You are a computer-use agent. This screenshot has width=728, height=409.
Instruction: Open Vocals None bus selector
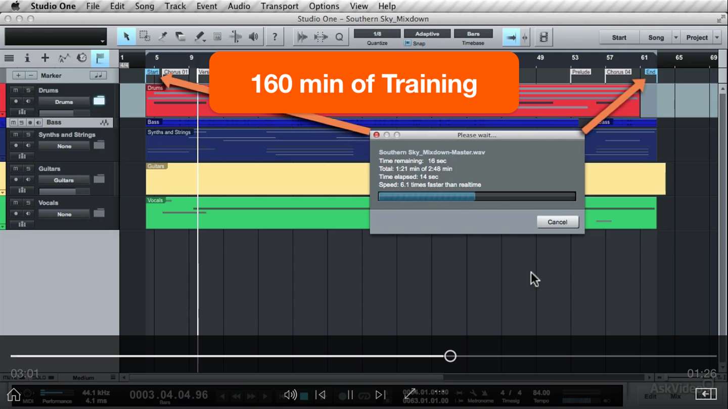point(64,214)
